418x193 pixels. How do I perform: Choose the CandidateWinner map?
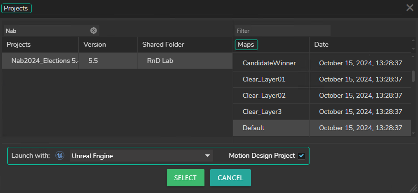coord(269,63)
